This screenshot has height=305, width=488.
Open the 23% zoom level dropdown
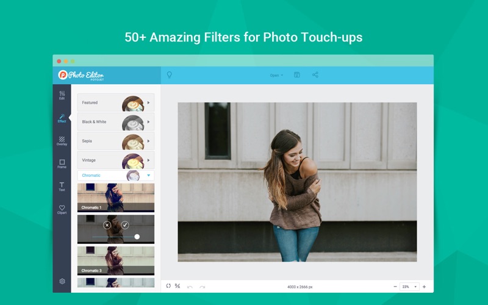pyautogui.click(x=409, y=287)
